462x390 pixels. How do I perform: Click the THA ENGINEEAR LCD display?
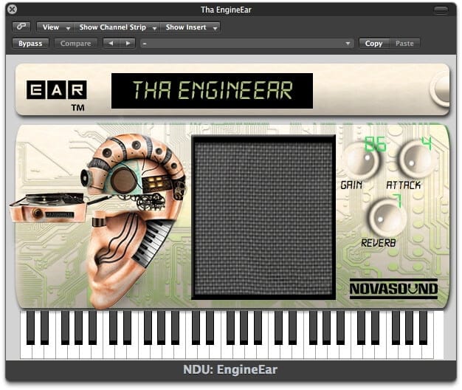212,91
